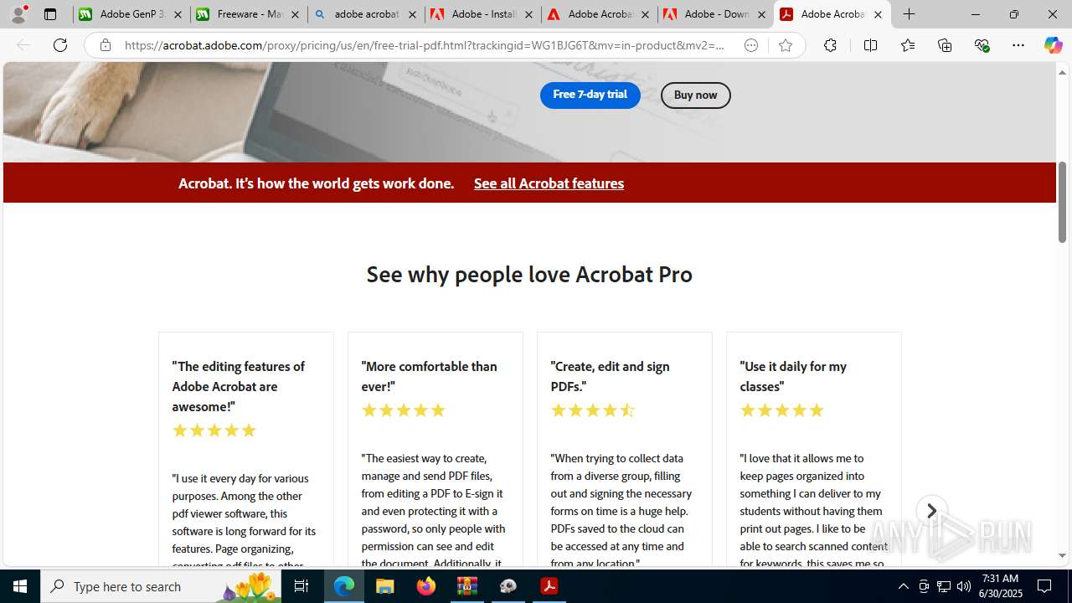This screenshot has width=1072, height=603.
Task: Click the address bar URL
Action: click(x=425, y=45)
